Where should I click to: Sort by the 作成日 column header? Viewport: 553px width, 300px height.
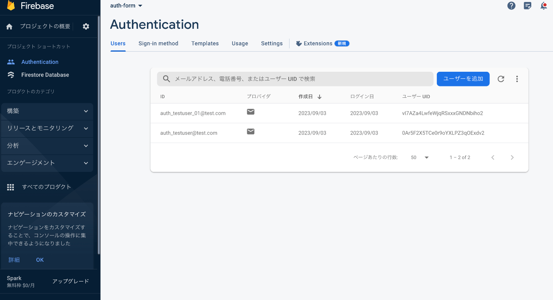click(305, 97)
